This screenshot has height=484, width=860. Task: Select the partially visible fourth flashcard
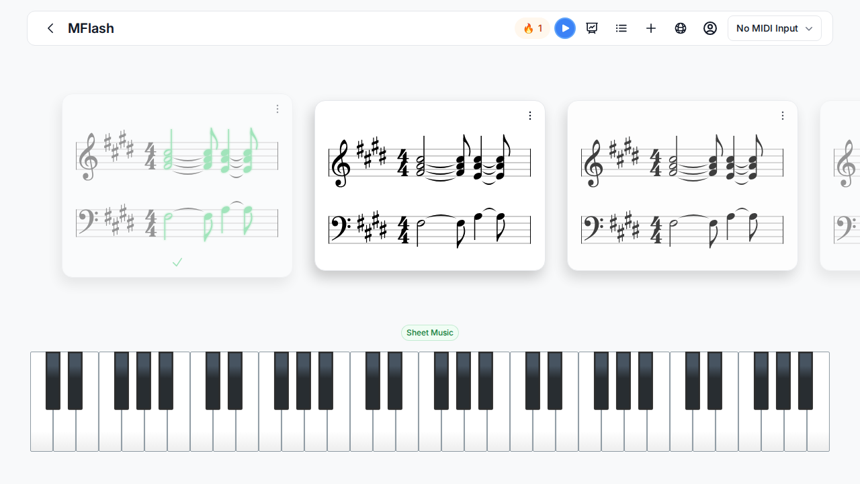(841, 186)
